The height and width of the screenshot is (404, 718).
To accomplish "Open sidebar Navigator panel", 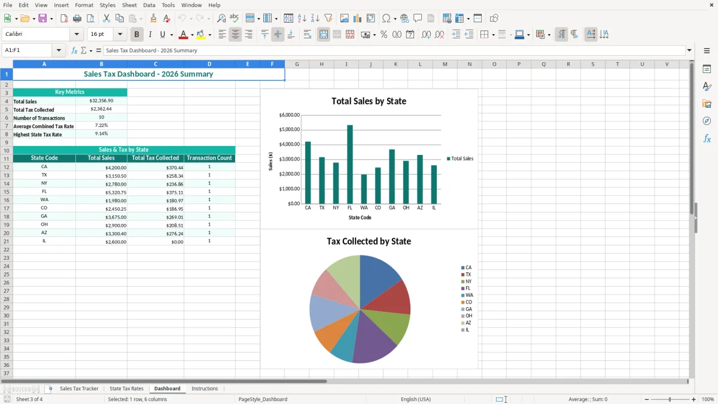I will point(707,121).
